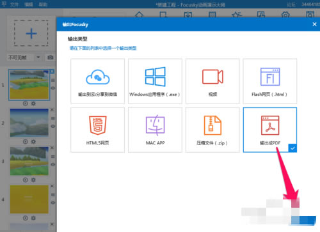
Task: Click the blue hint text under 输出类型
Action: (103, 48)
